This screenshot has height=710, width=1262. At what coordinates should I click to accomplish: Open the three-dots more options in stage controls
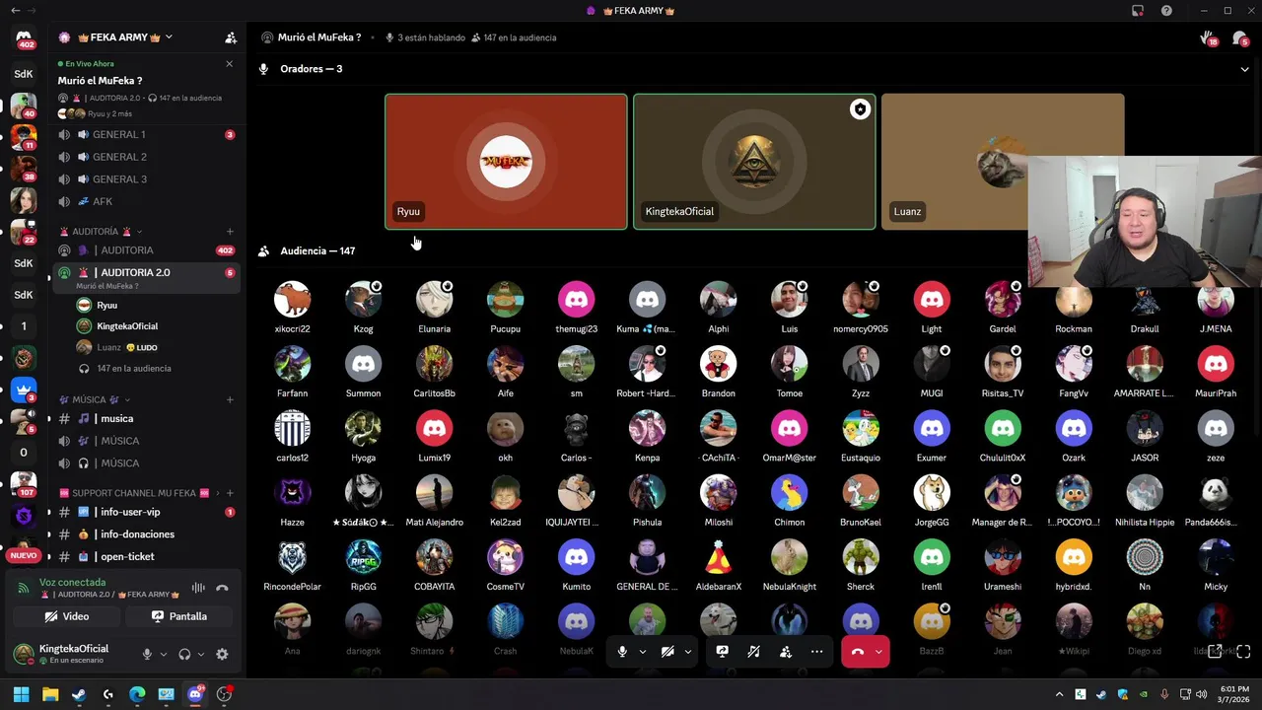tap(816, 652)
